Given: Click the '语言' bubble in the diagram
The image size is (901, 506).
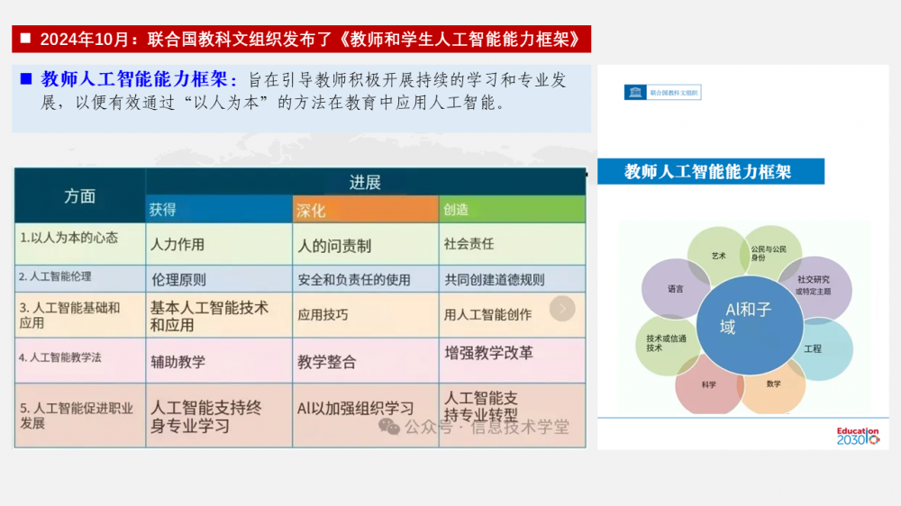Looking at the screenshot, I should pos(676,289).
